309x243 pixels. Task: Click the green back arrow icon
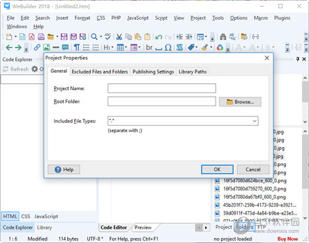(x=9, y=47)
